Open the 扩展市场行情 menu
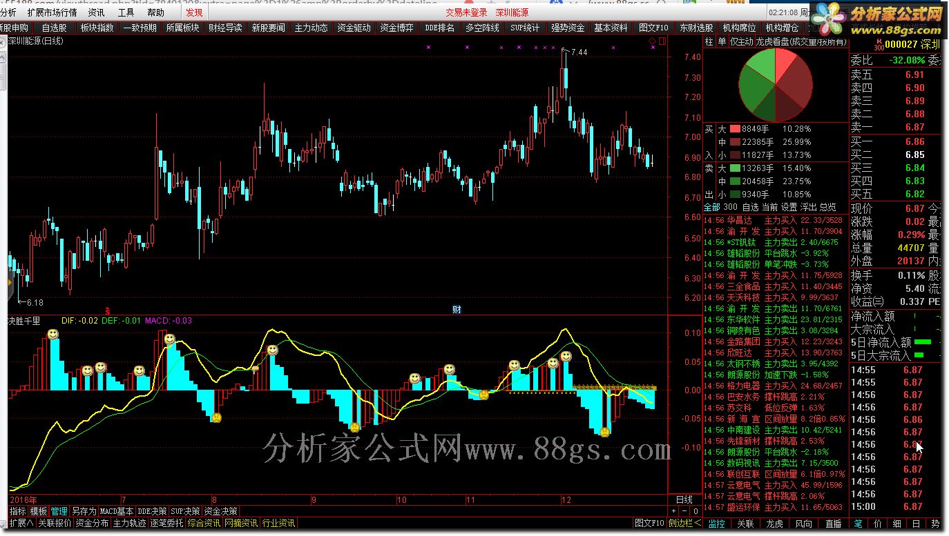949x536 pixels. pyautogui.click(x=52, y=12)
